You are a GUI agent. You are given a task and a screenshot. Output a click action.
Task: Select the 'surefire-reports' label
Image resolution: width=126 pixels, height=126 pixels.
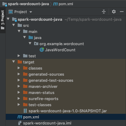click(44, 99)
